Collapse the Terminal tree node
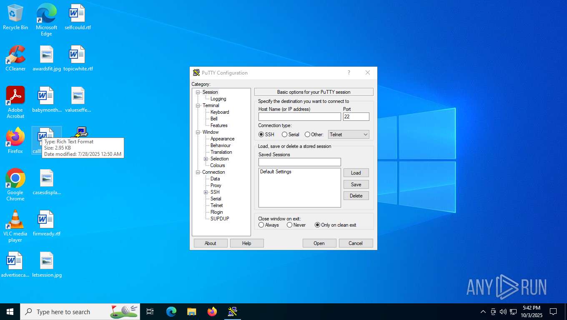The width and height of the screenshot is (567, 320). pos(198,105)
